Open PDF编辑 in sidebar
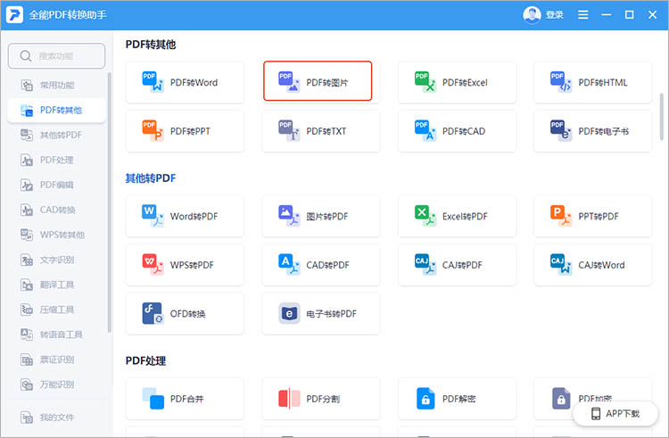The image size is (669, 438). coord(56,185)
